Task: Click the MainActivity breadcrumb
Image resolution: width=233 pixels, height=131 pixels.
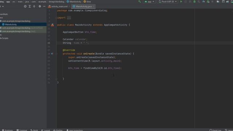Action: [74, 1]
